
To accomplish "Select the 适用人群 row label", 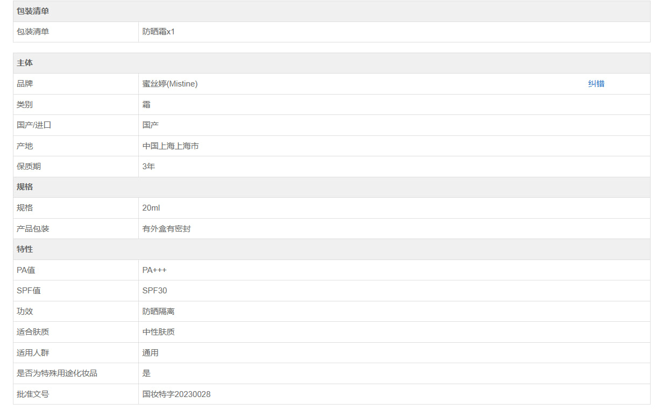I will [33, 353].
